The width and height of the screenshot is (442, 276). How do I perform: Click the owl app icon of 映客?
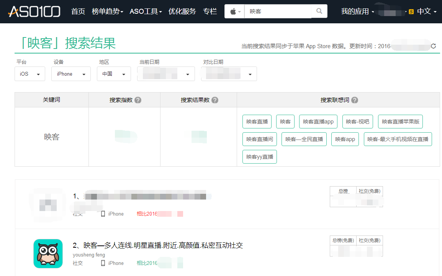coord(48,253)
